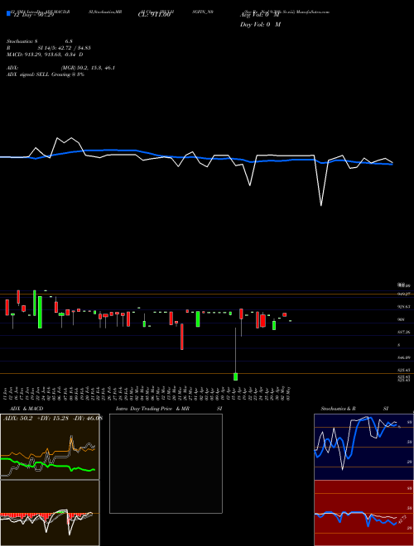Viewport: 414px width, 546px height.
Task: Click inside the empty intraday trading price box
Action: point(166,463)
